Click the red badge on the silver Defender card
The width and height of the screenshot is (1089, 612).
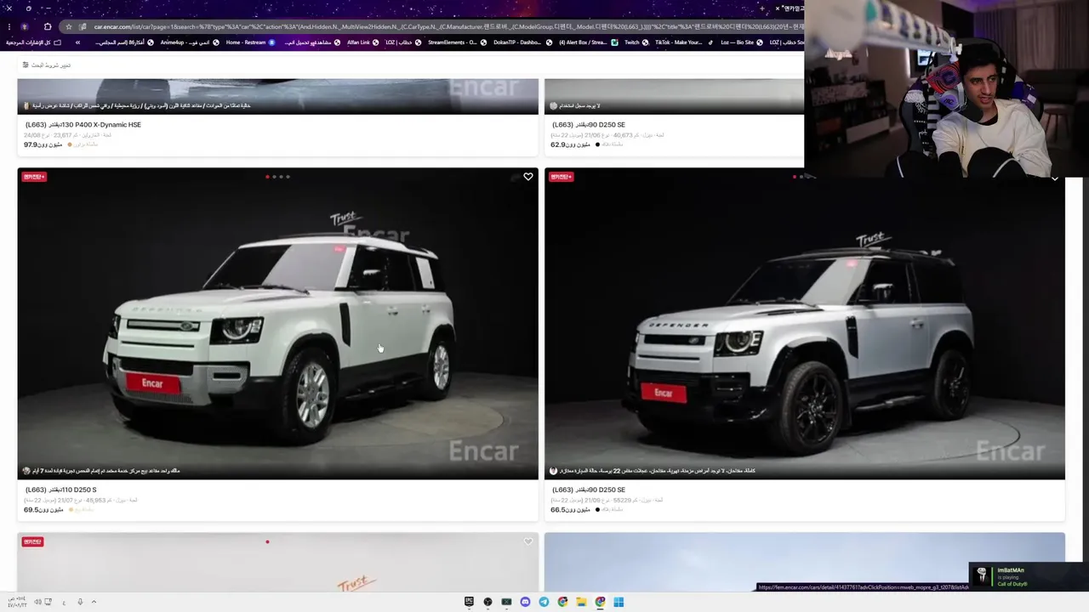tap(562, 177)
